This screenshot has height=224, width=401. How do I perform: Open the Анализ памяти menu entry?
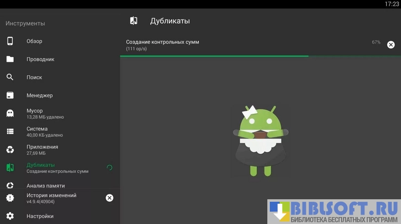(x=46, y=186)
